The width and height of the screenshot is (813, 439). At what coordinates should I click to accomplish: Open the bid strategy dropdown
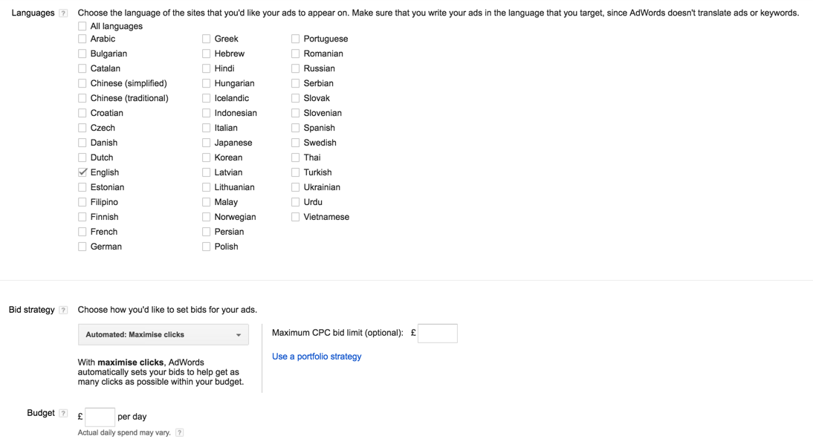(163, 335)
